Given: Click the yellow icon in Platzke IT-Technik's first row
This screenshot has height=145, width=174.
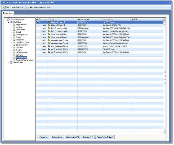Looking at the screenshot, I should point(49,22).
